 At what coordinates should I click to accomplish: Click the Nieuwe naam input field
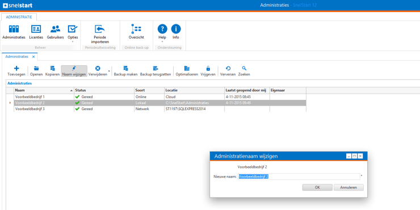point(299,177)
